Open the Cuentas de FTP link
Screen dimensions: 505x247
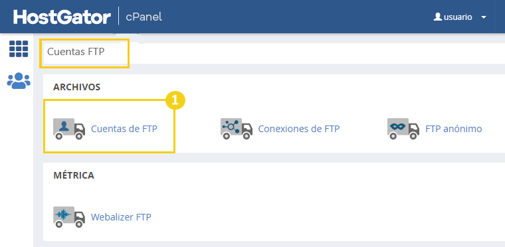124,129
